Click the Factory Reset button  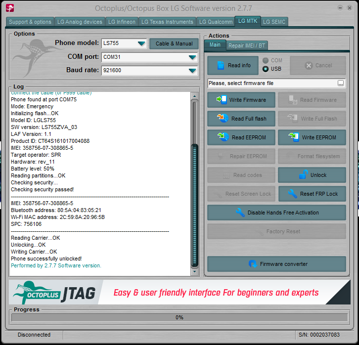point(276,231)
